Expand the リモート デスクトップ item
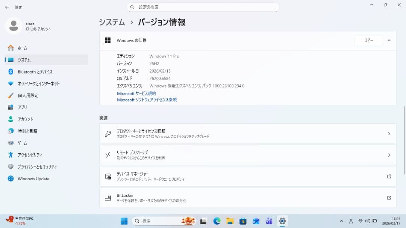Screen dimensions: 406x228 point(389,155)
